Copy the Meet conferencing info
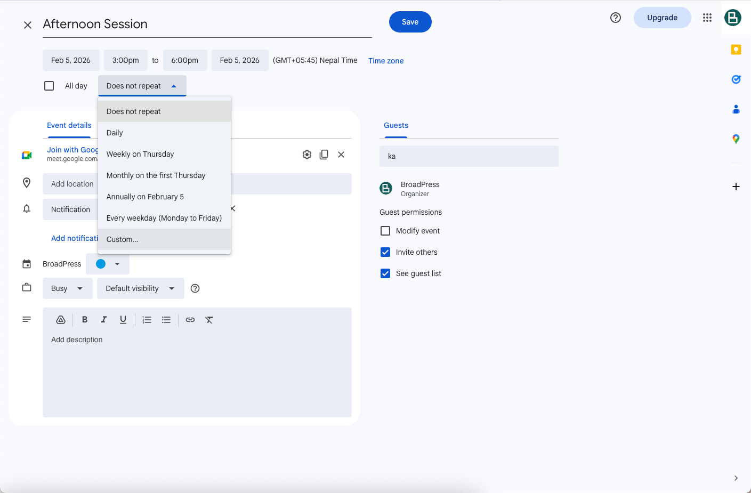Viewport: 751px width, 493px height. click(x=324, y=155)
